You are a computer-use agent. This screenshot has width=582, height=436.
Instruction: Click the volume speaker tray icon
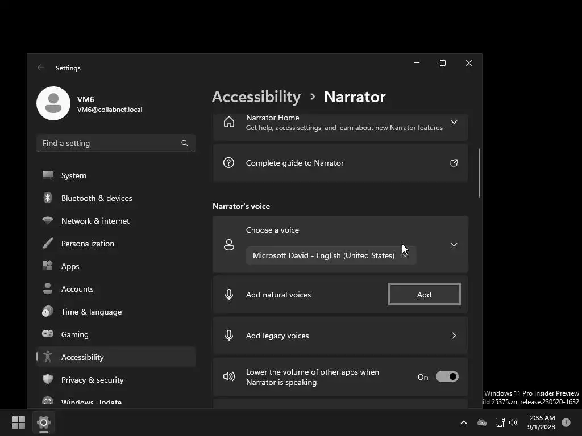[x=513, y=422]
